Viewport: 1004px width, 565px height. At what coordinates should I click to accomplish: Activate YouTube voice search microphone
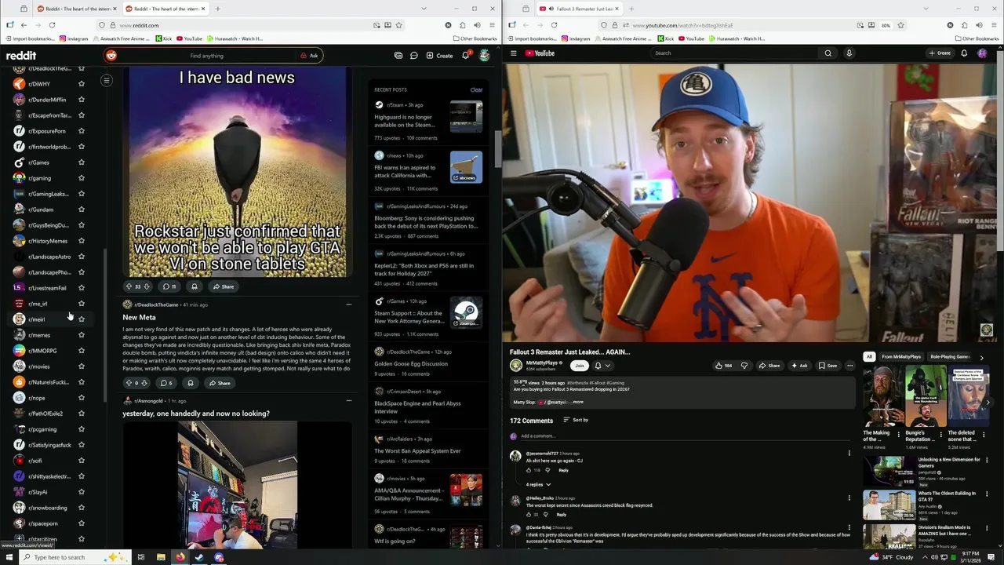(849, 53)
